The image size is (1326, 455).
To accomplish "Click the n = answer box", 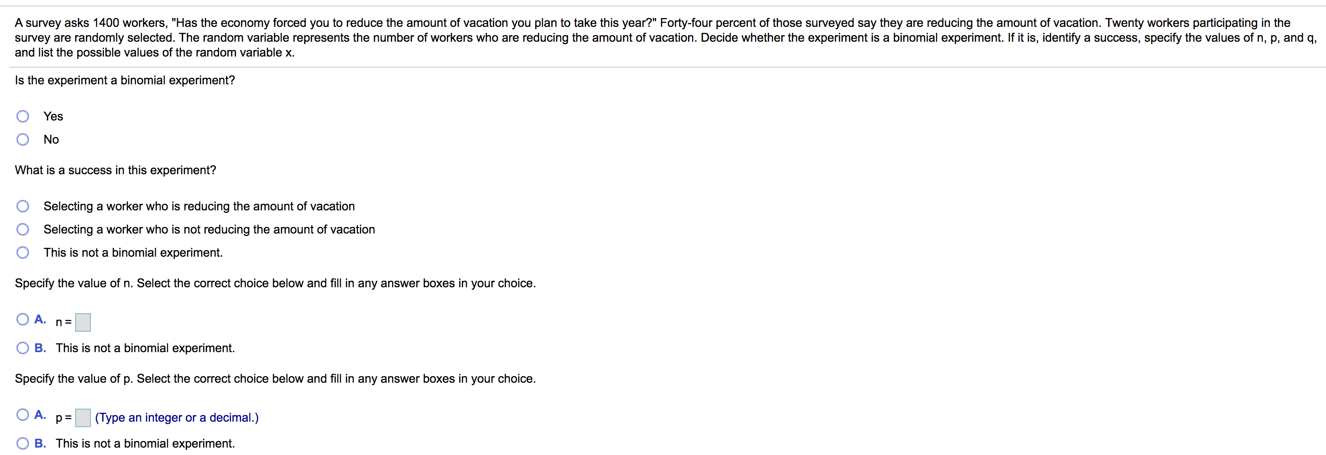I will pos(83,323).
